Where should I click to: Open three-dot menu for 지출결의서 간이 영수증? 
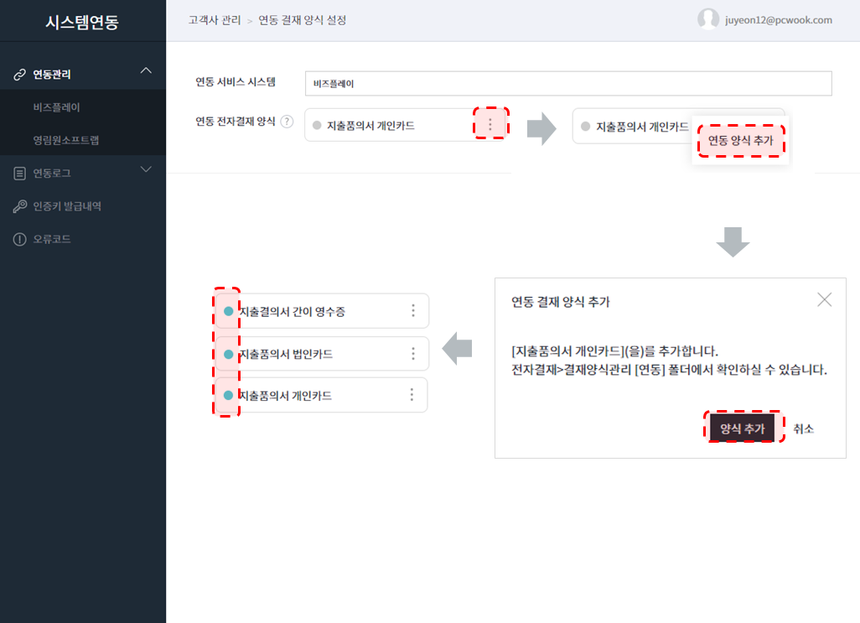click(x=412, y=311)
